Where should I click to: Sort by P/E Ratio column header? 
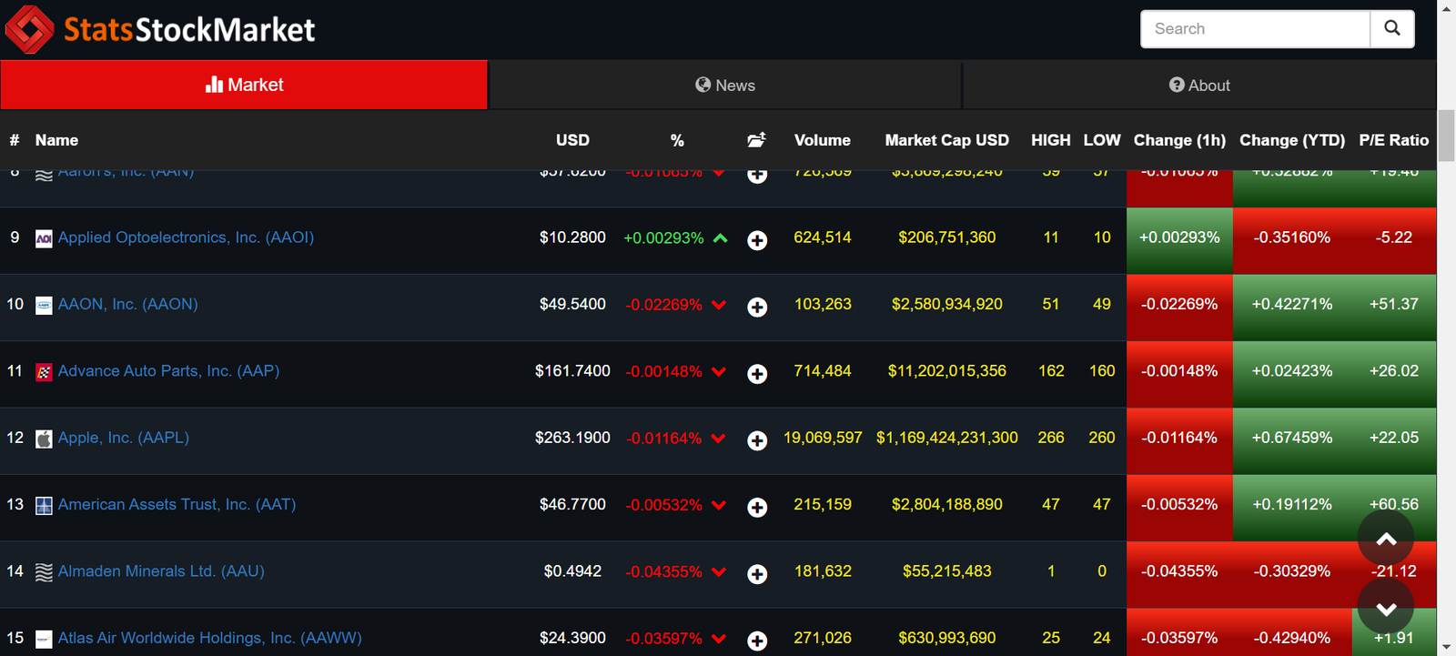point(1393,140)
